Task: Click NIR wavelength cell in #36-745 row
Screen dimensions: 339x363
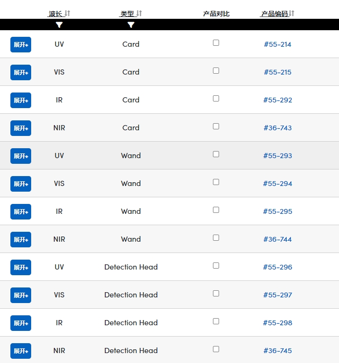Action: click(59, 351)
